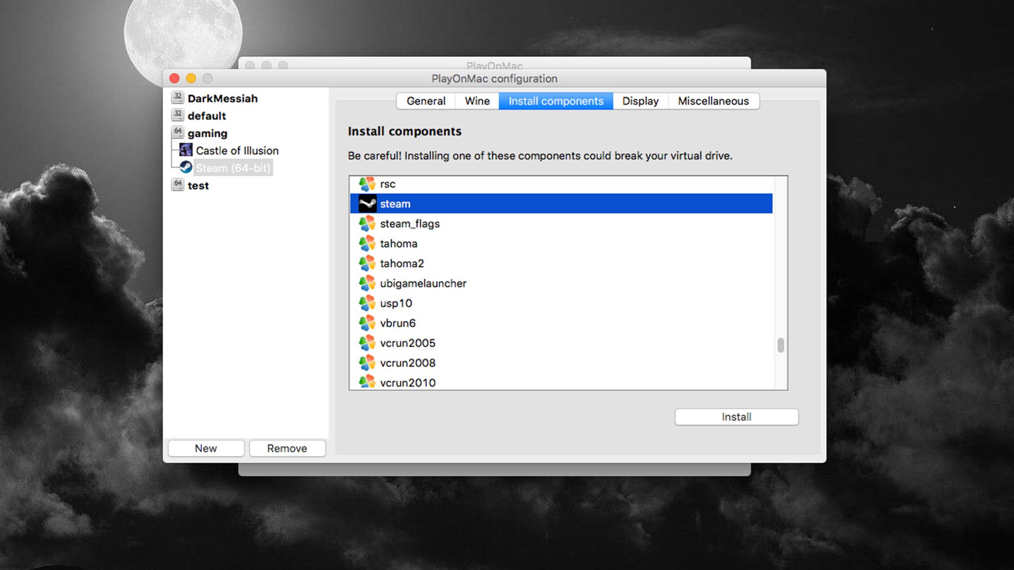The image size is (1014, 570).
Task: Open the Miscellaneous tab
Action: (713, 101)
